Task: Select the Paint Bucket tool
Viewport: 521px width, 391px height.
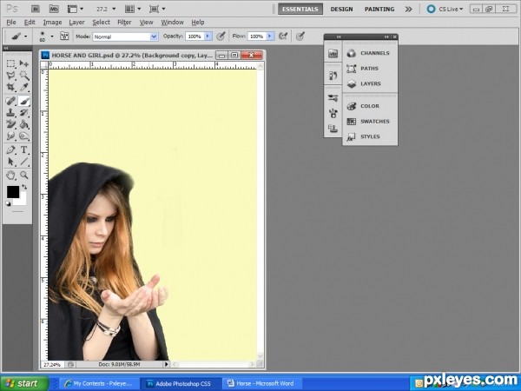Action: (24, 124)
